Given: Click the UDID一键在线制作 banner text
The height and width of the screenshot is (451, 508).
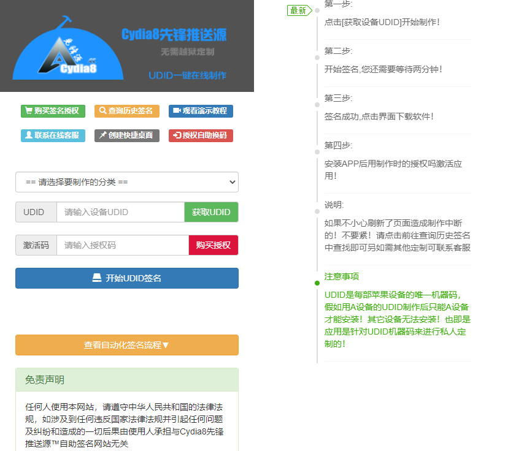Looking at the screenshot, I should pyautogui.click(x=187, y=75).
